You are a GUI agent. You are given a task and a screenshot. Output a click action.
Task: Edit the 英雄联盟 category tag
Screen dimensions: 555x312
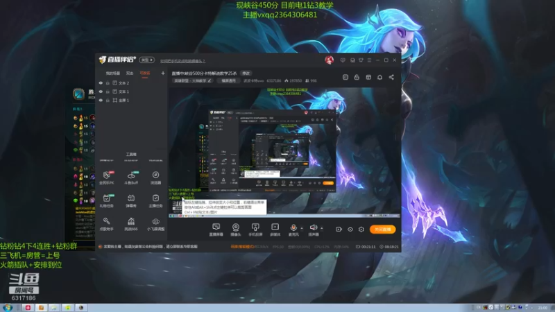(x=193, y=81)
